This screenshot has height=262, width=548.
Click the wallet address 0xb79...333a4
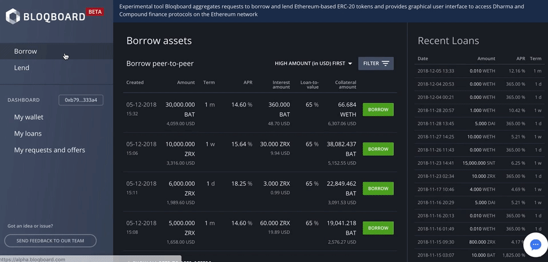click(x=81, y=100)
